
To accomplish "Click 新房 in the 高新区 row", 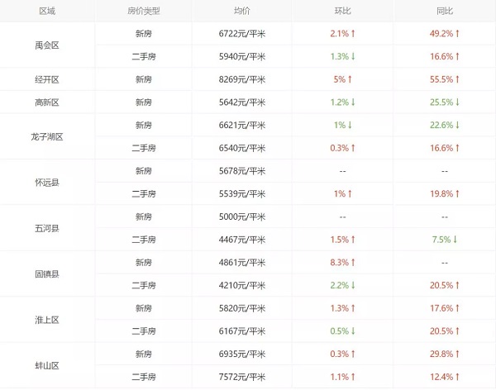I will pyautogui.click(x=144, y=102).
